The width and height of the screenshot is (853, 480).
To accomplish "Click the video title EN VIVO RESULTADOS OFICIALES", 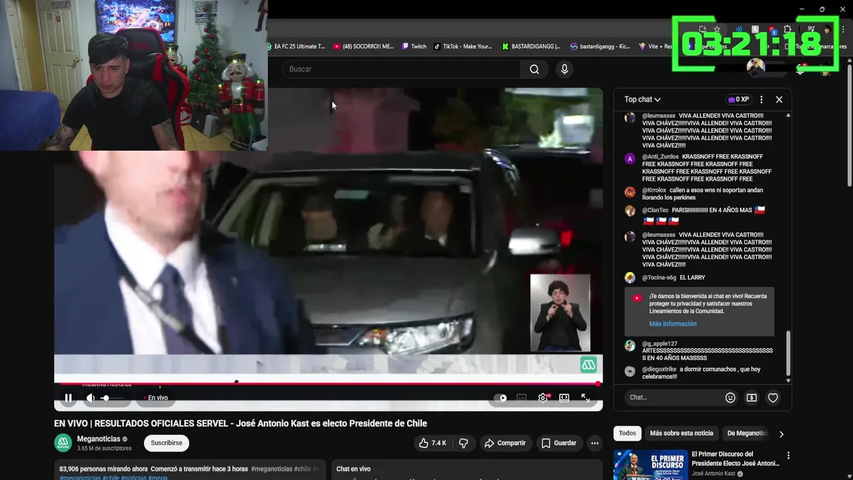I will (241, 423).
